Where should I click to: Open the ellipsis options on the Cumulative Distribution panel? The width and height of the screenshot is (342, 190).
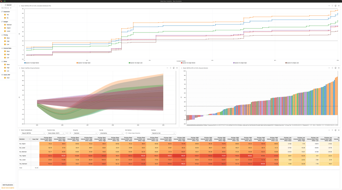coord(329,5)
